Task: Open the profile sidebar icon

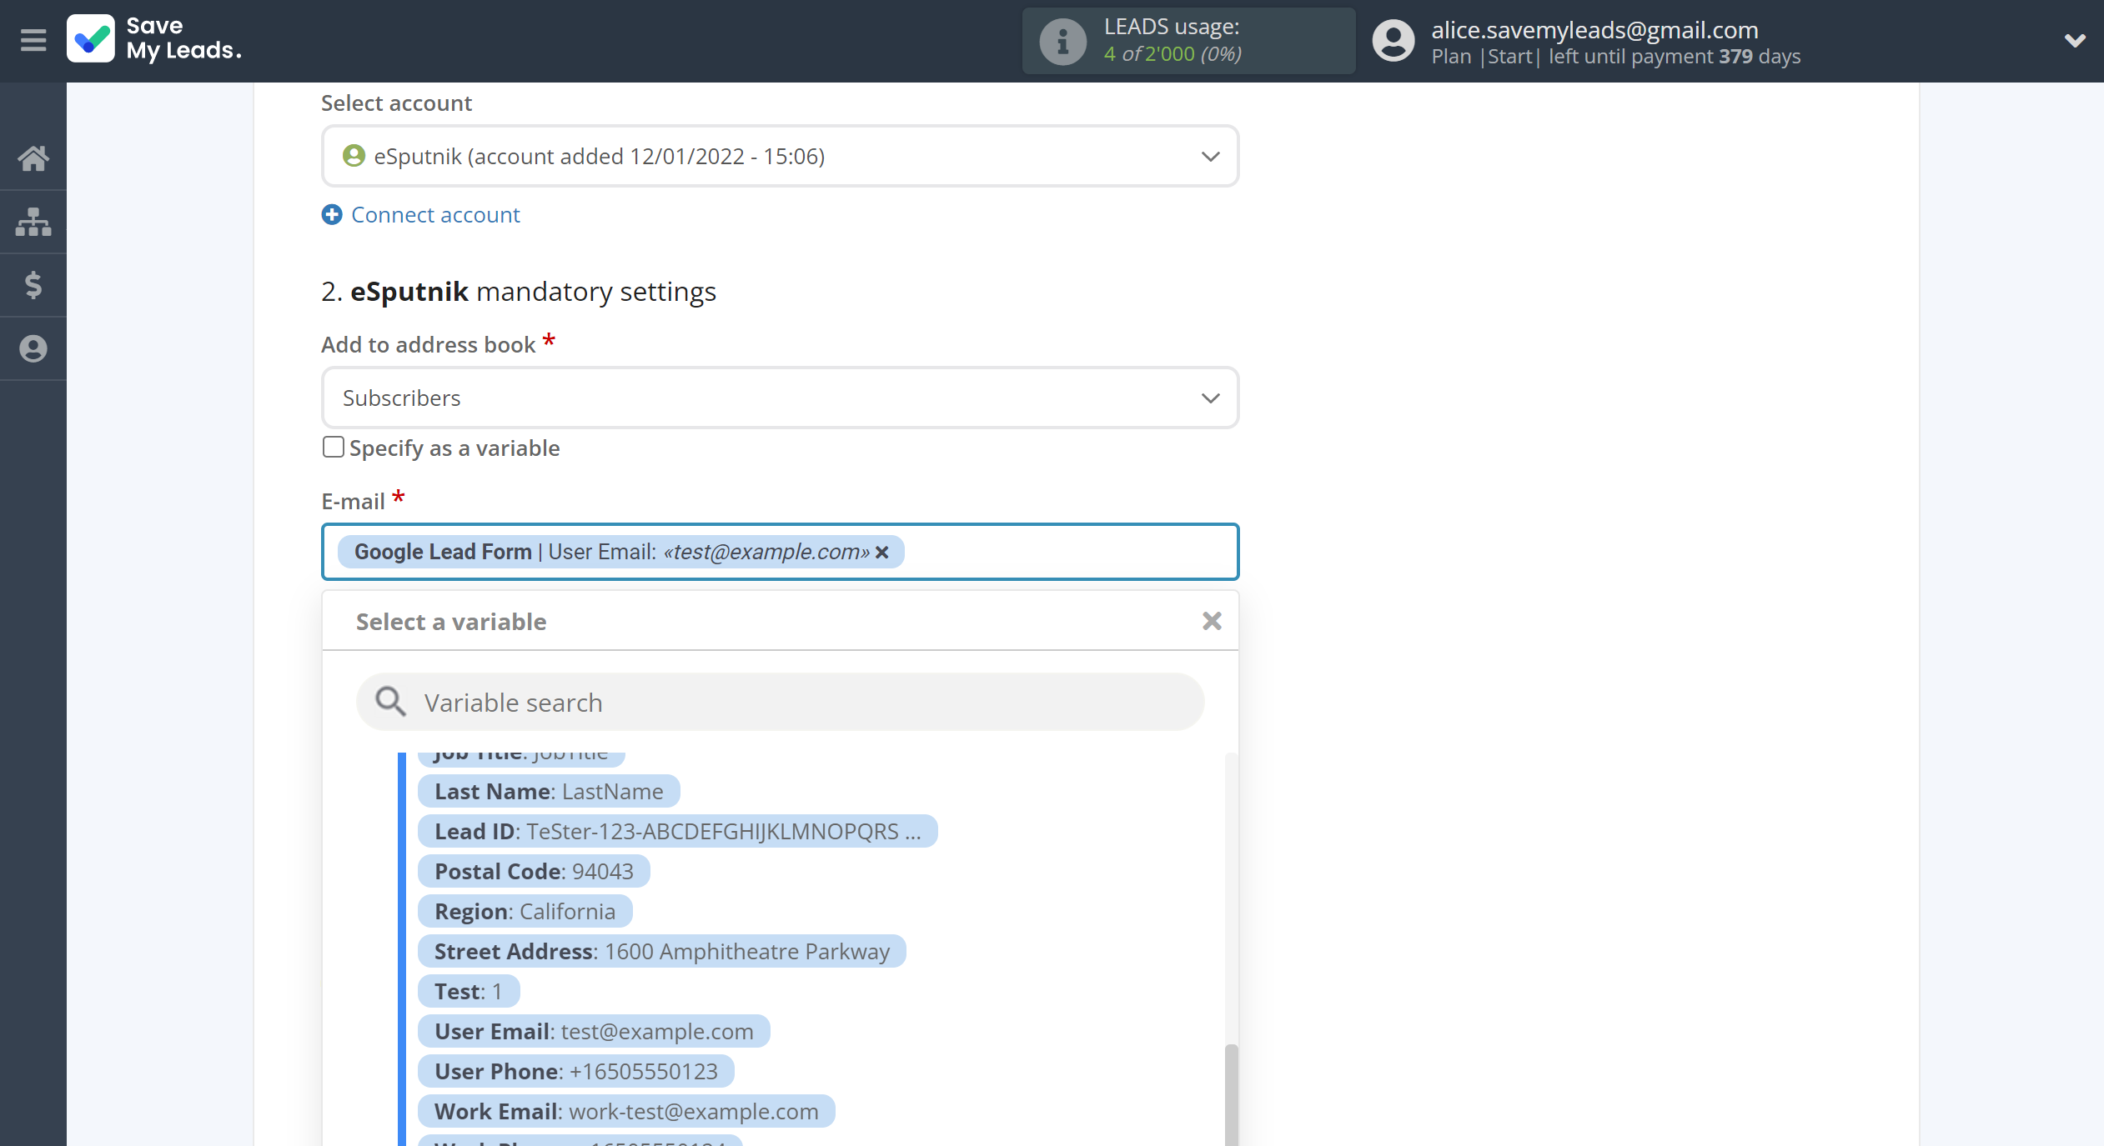Action: pyautogui.click(x=33, y=348)
